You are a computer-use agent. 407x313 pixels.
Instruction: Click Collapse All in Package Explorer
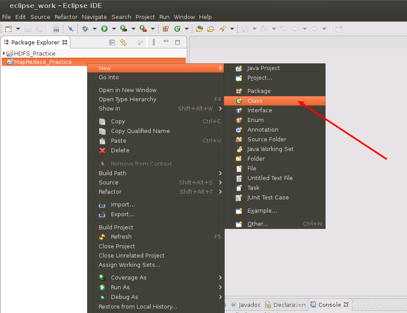point(112,42)
